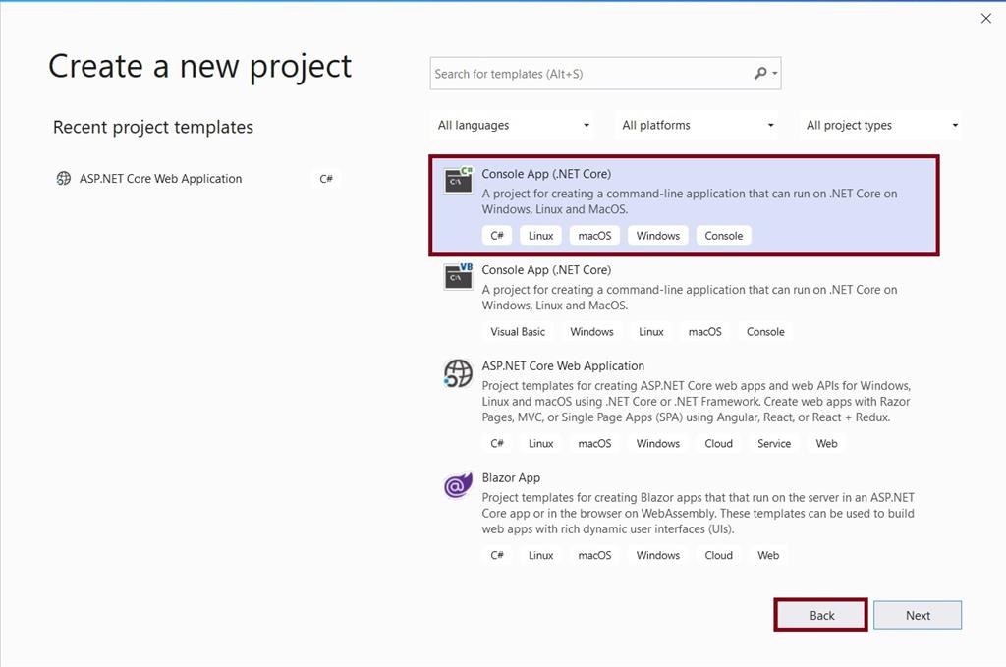Click the C# tag on ASP.NET Core template

click(x=496, y=443)
